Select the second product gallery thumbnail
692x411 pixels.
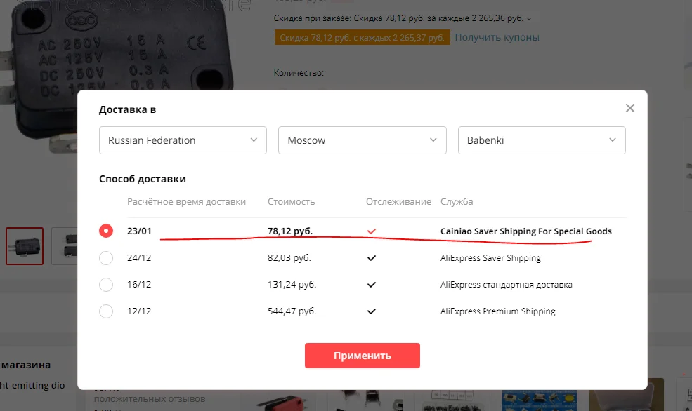click(x=65, y=245)
